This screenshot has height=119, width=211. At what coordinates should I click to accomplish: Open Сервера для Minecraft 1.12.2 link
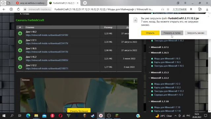[x=168, y=95]
